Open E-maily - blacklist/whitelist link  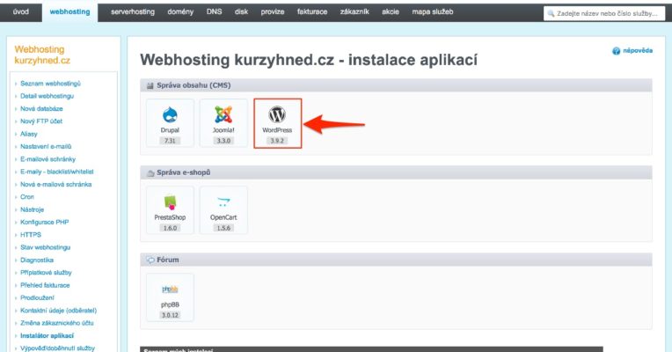coord(57,172)
